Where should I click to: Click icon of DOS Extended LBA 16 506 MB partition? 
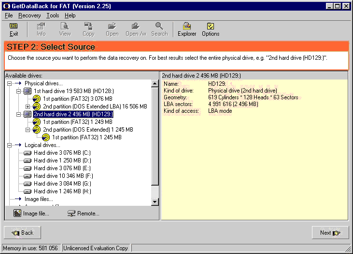[37, 107]
